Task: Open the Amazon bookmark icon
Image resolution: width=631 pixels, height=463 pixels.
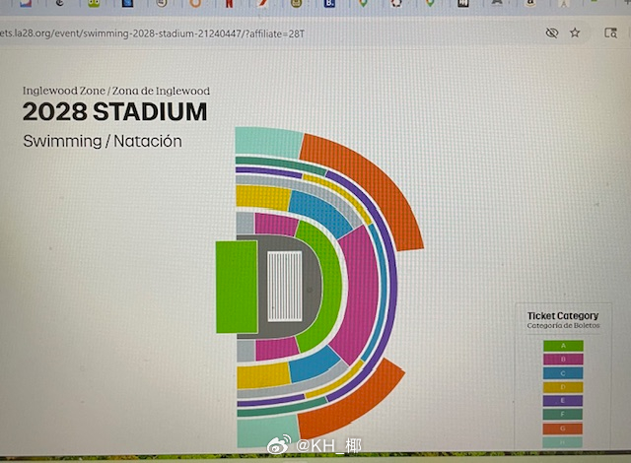Action: [x=530, y=4]
